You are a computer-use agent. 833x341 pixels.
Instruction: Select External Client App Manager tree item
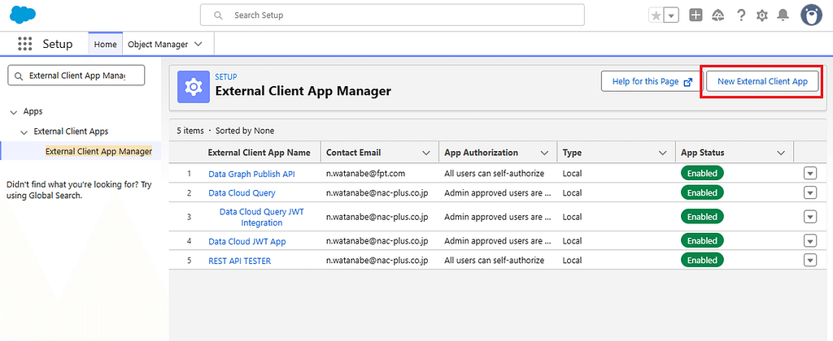click(x=98, y=151)
